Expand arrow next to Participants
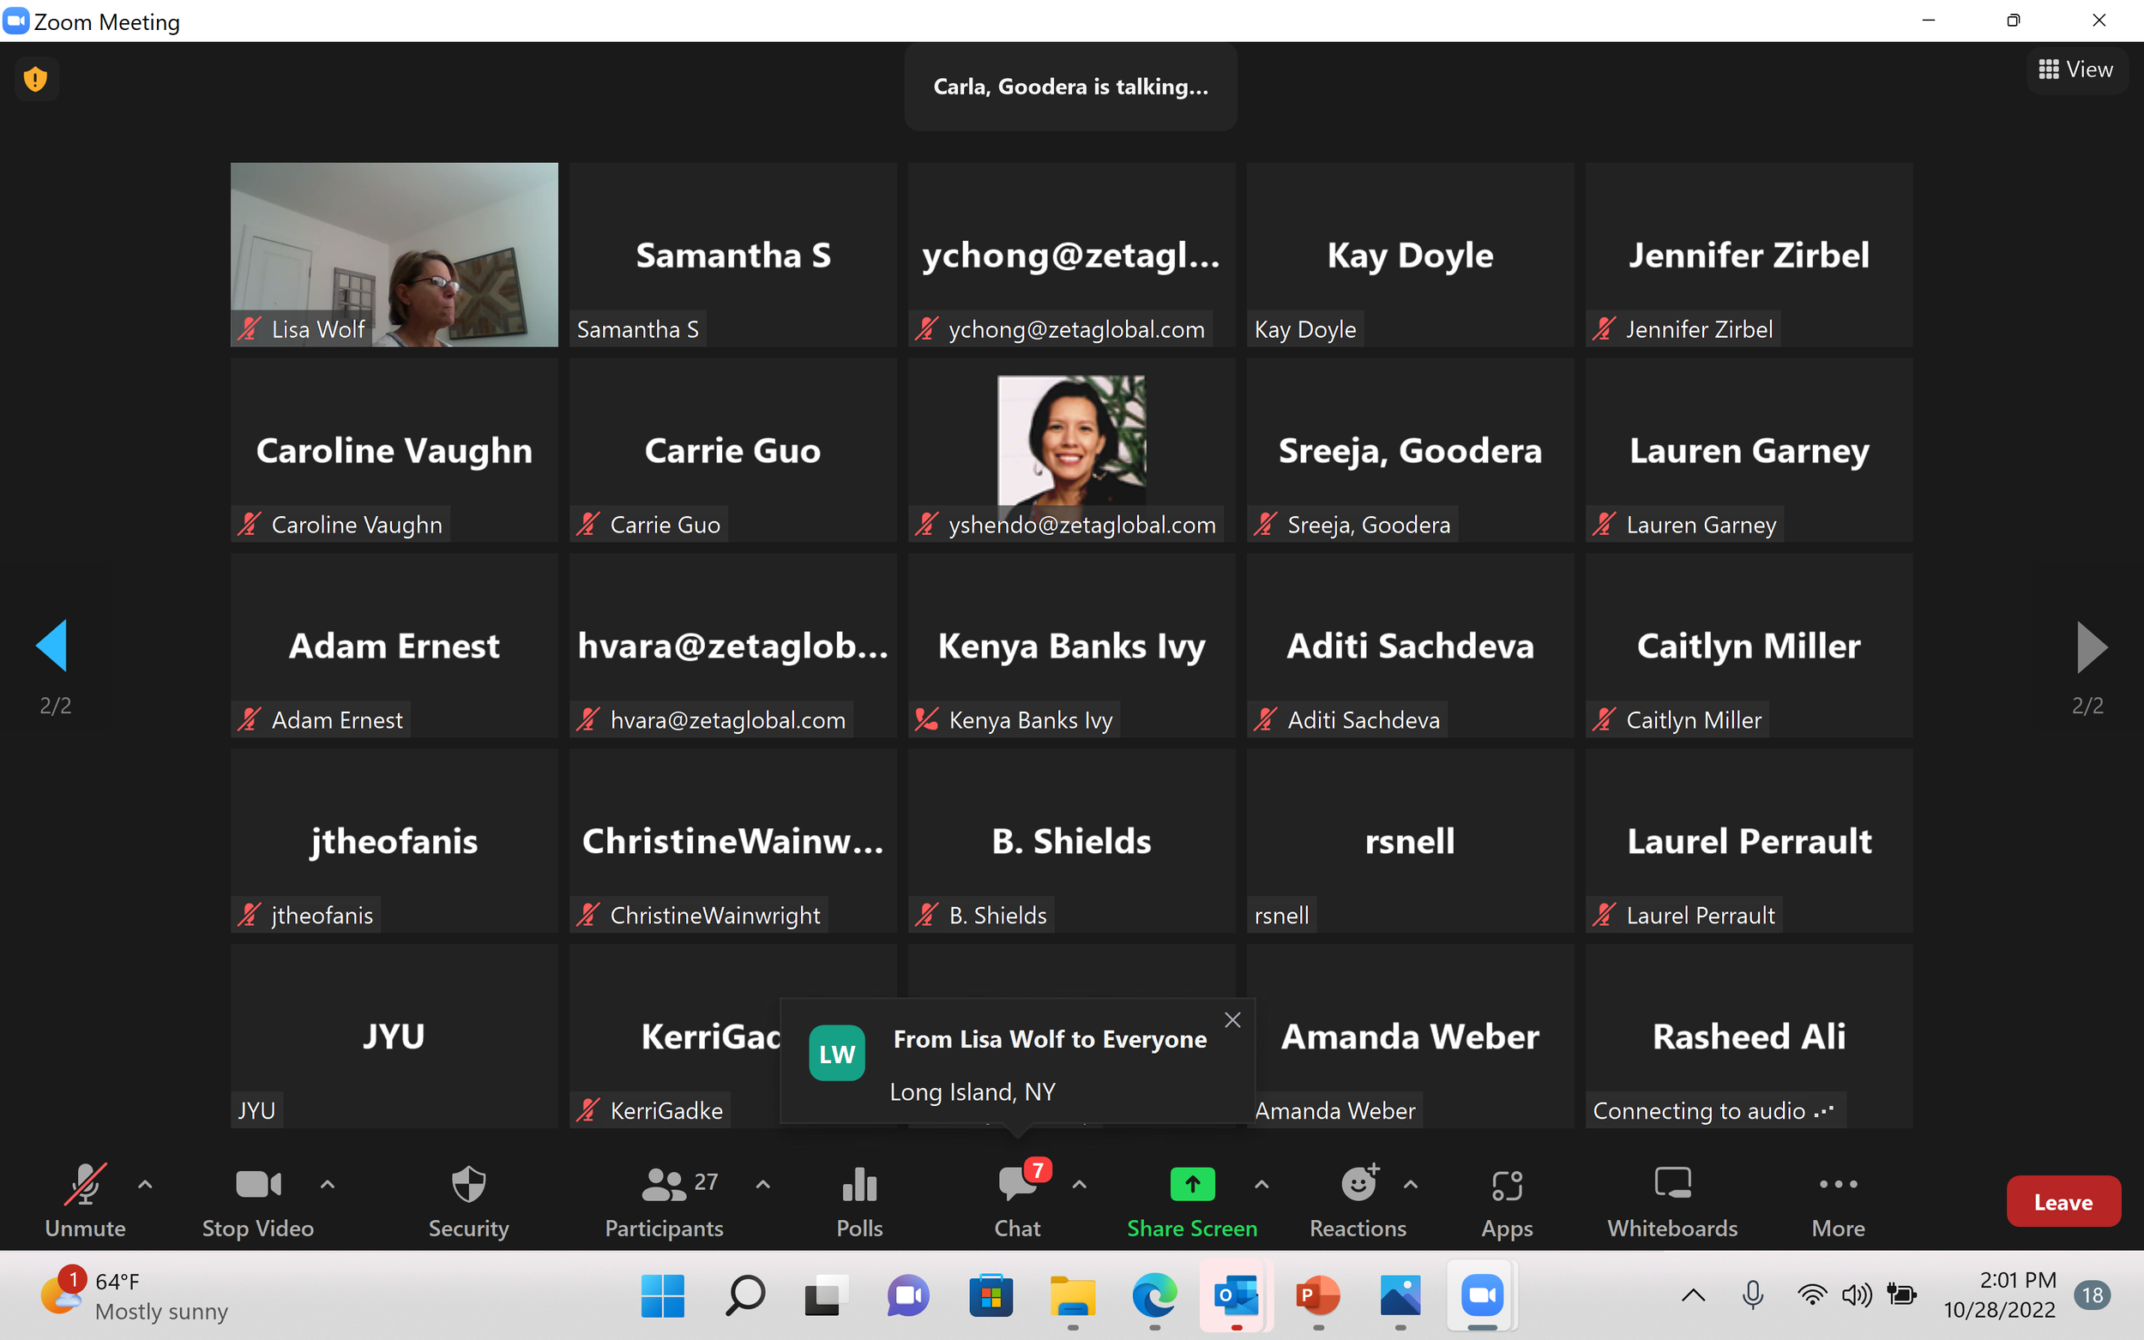Screen dimensions: 2144x1340 point(762,1184)
